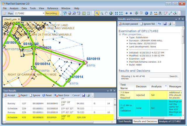The height and width of the screenshot is (126, 187).
Task: Click the refresh arrows icon beside Ignore NA
Action: point(159,24)
